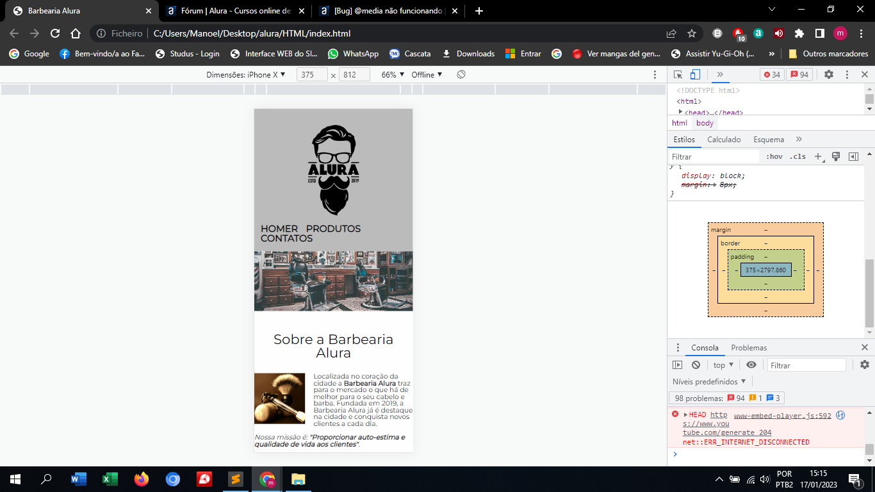Share this page icon
The width and height of the screenshot is (875, 492).
(x=671, y=33)
